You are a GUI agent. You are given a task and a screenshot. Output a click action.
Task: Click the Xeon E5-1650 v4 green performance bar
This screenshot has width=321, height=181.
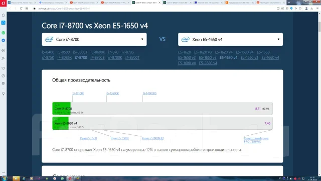(x=60, y=123)
